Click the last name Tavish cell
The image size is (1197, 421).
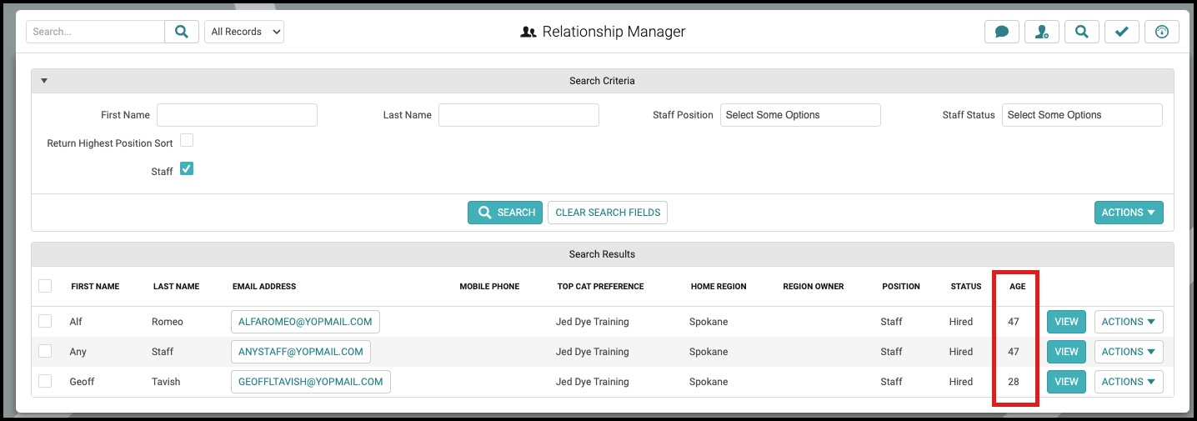pos(166,382)
